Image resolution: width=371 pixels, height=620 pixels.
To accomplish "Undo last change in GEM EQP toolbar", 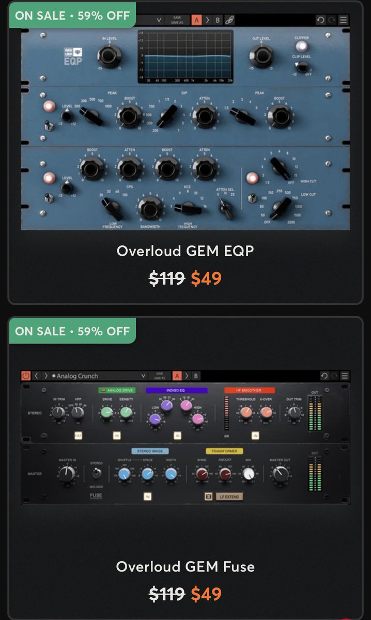I will pyautogui.click(x=321, y=20).
